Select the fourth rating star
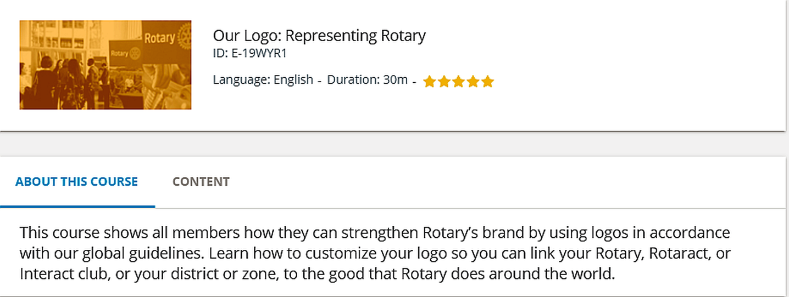789x297 pixels. click(473, 82)
